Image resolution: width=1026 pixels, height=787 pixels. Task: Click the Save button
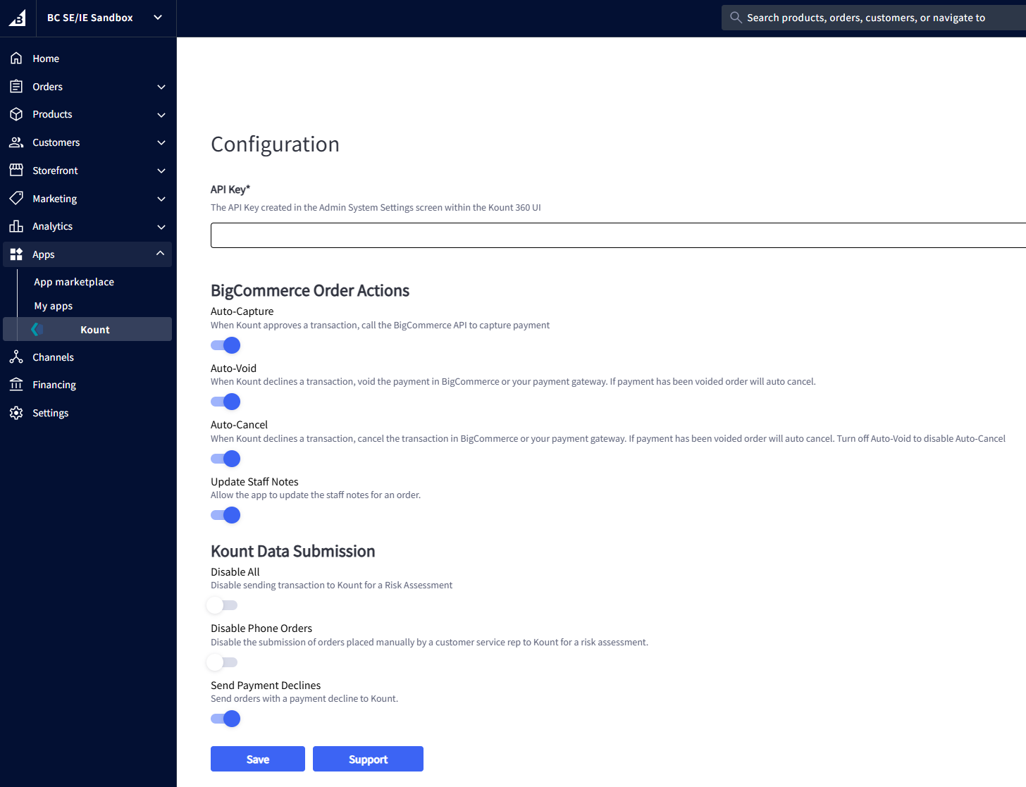click(x=258, y=759)
